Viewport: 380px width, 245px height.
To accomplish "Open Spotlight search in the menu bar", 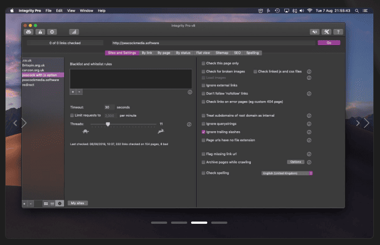I will coord(357,11).
